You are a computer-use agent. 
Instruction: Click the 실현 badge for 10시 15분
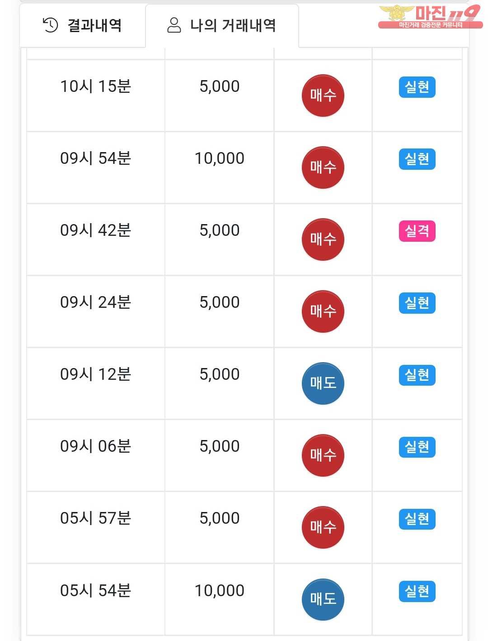[417, 87]
